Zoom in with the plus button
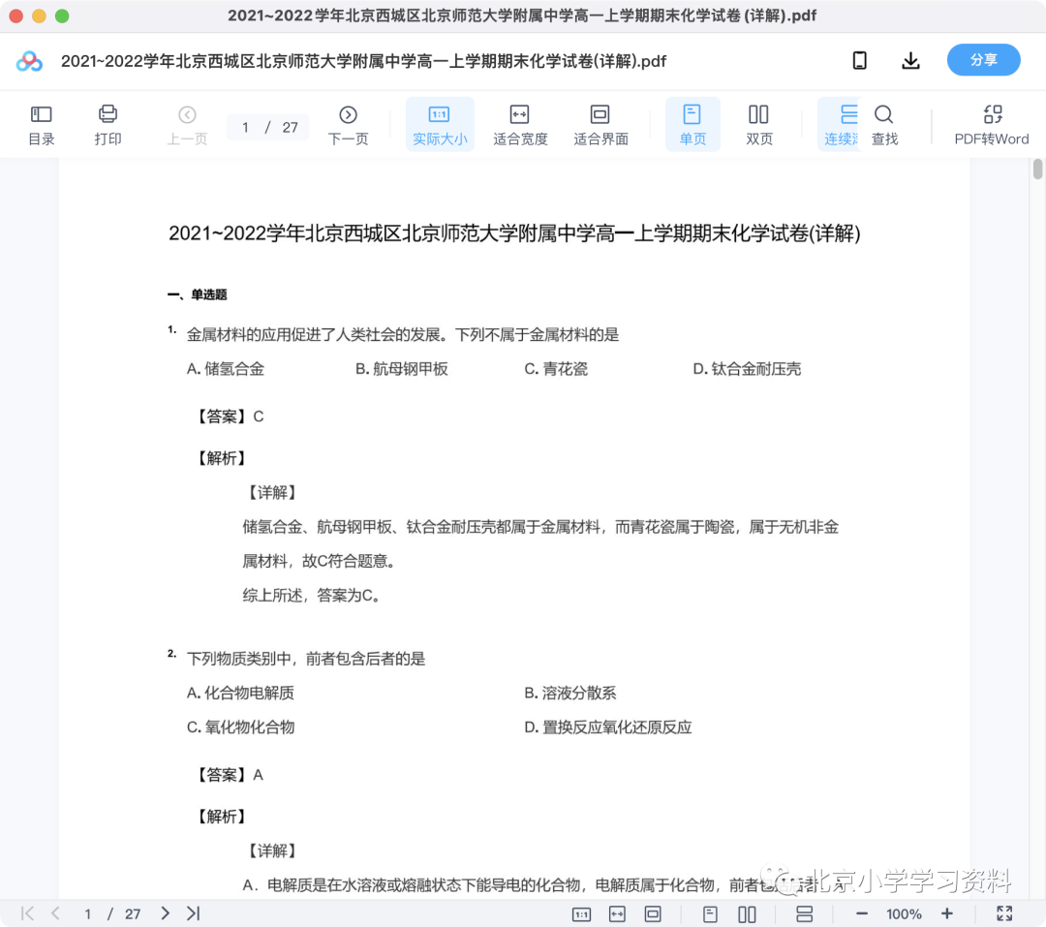1046x927 pixels. 946,913
